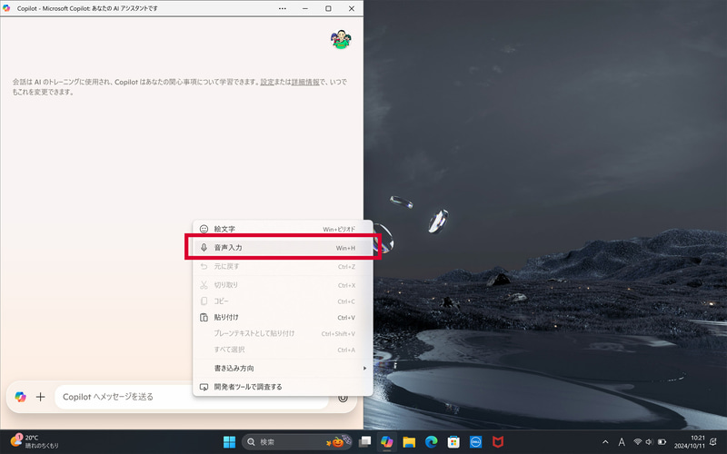
Task: Launch Microsoft Edge from taskbar
Action: click(431, 442)
